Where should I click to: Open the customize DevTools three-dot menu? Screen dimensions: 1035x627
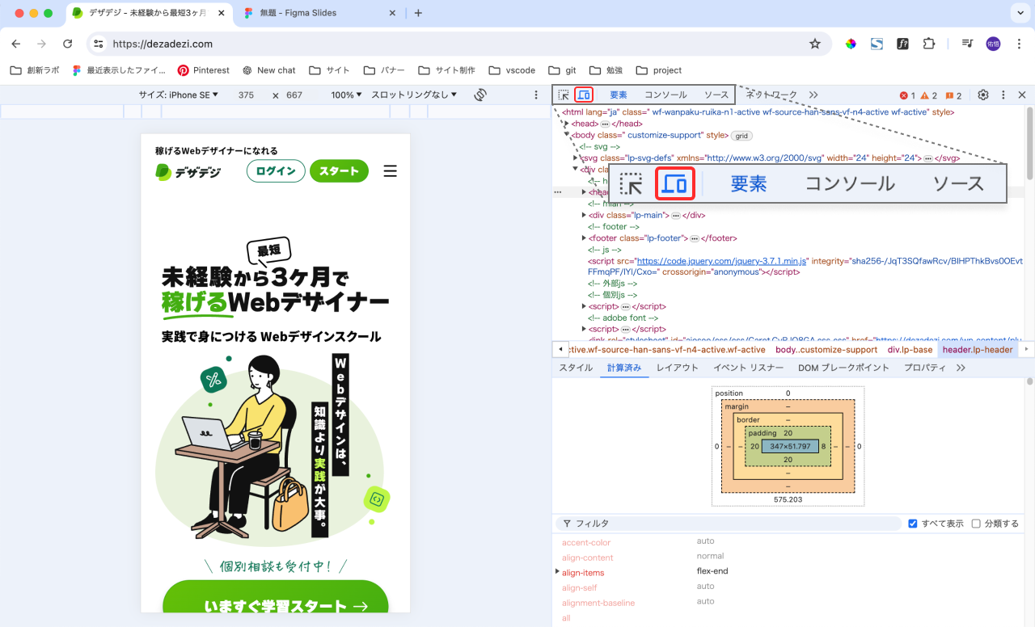1003,95
